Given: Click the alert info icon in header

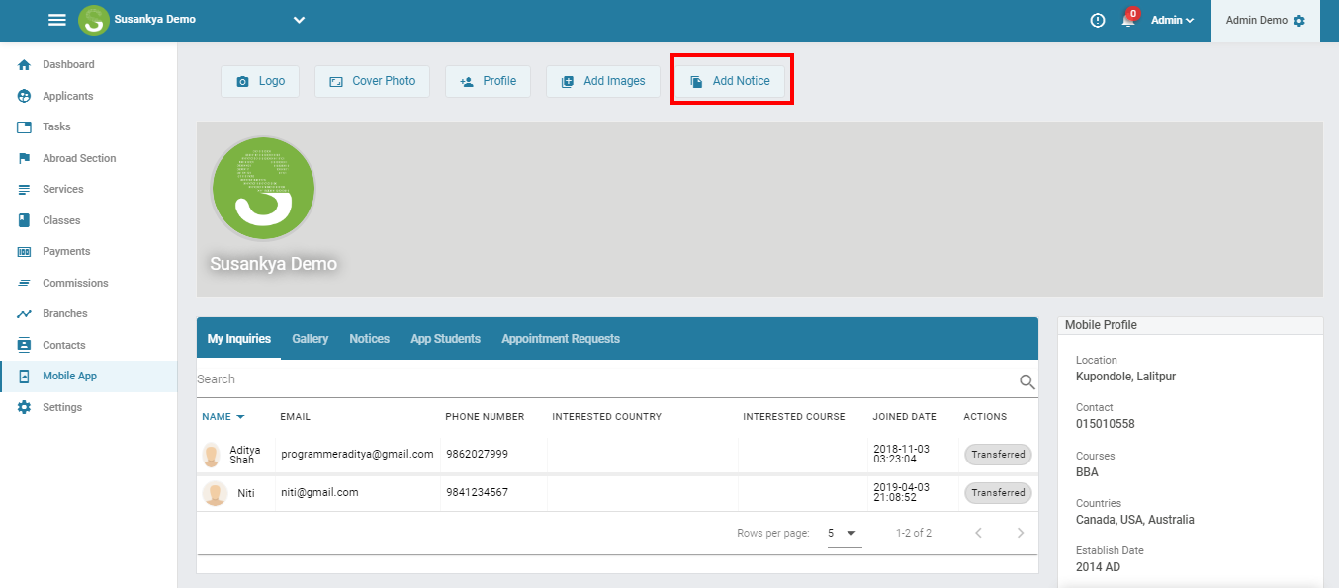Looking at the screenshot, I should (x=1098, y=21).
